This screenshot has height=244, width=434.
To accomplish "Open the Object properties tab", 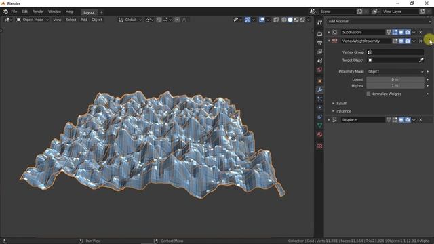I will coord(319,81).
